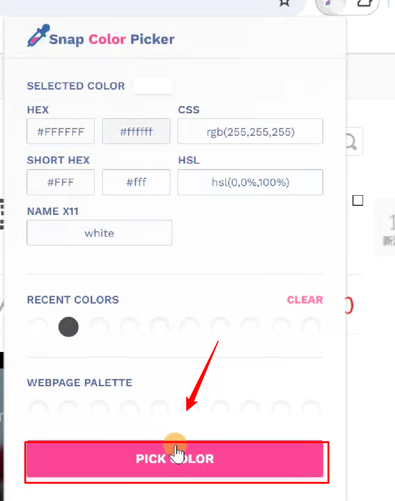The height and width of the screenshot is (501, 395).
Task: Select the dark gray recent color swatch
Action: 68,327
